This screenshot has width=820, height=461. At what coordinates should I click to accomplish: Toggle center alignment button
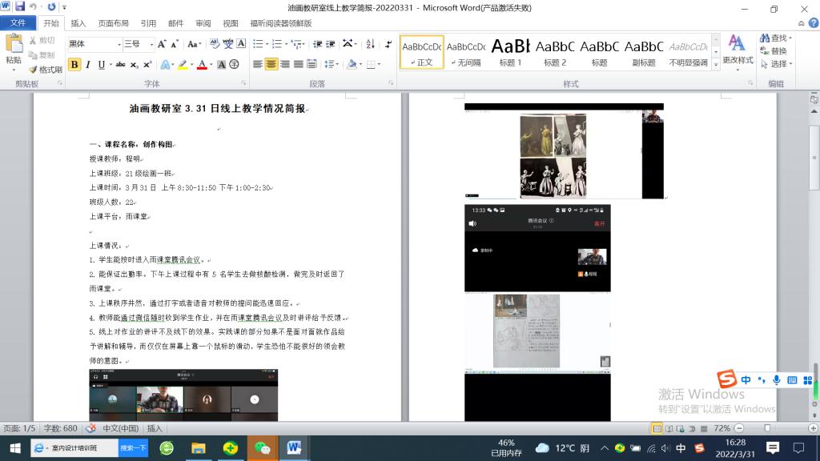(x=271, y=64)
